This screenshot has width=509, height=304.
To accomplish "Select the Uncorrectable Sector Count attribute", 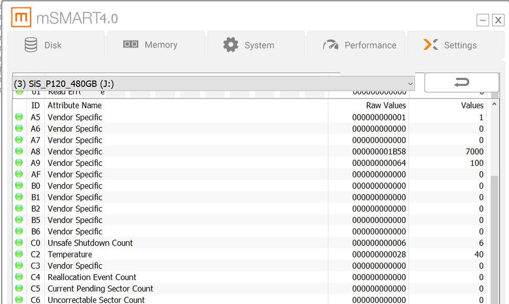I will pyautogui.click(x=96, y=300).
